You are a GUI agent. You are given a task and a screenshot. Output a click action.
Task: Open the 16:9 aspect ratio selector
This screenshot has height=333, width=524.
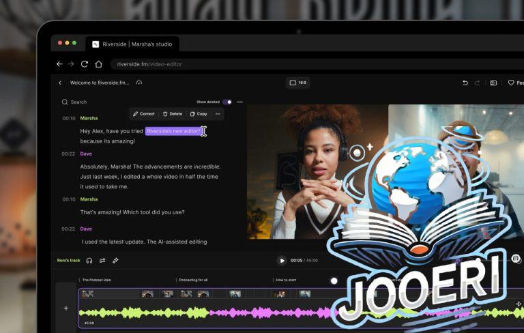(x=297, y=83)
